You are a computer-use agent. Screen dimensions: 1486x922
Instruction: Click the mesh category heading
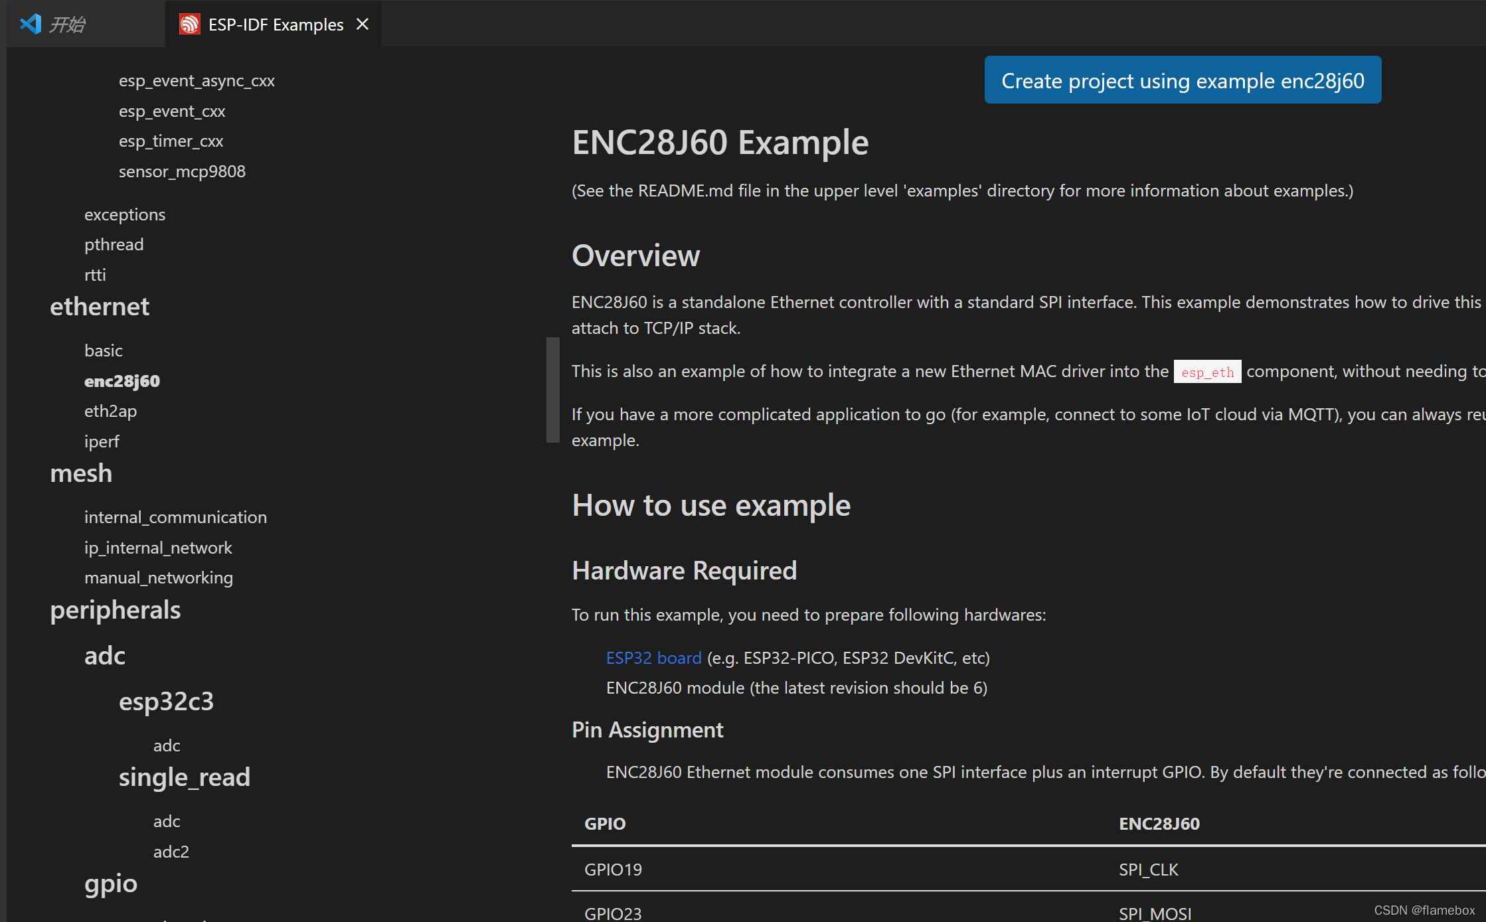coord(81,473)
